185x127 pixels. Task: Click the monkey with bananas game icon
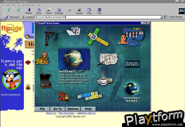coord(42,58)
